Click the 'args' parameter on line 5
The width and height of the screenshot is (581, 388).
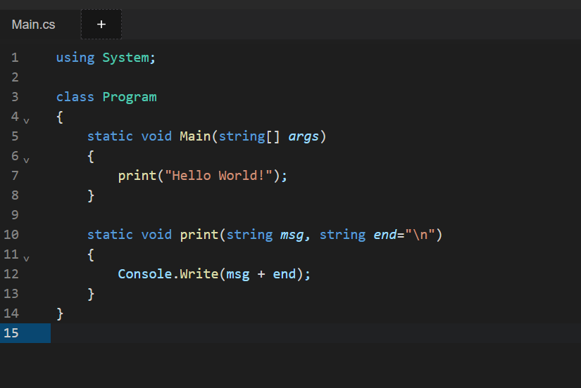point(304,136)
